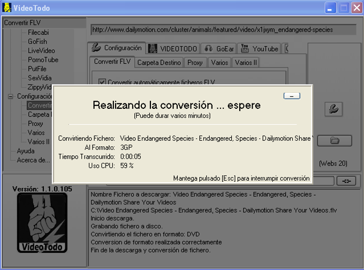364x270 pixels.
Task: Select LiveVideo in the site tree
Action: point(41,51)
